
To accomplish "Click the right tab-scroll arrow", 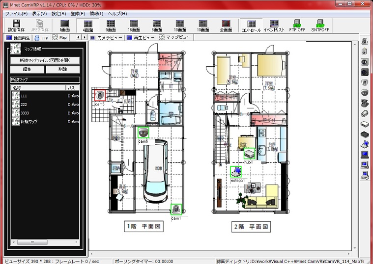I will (84, 37).
